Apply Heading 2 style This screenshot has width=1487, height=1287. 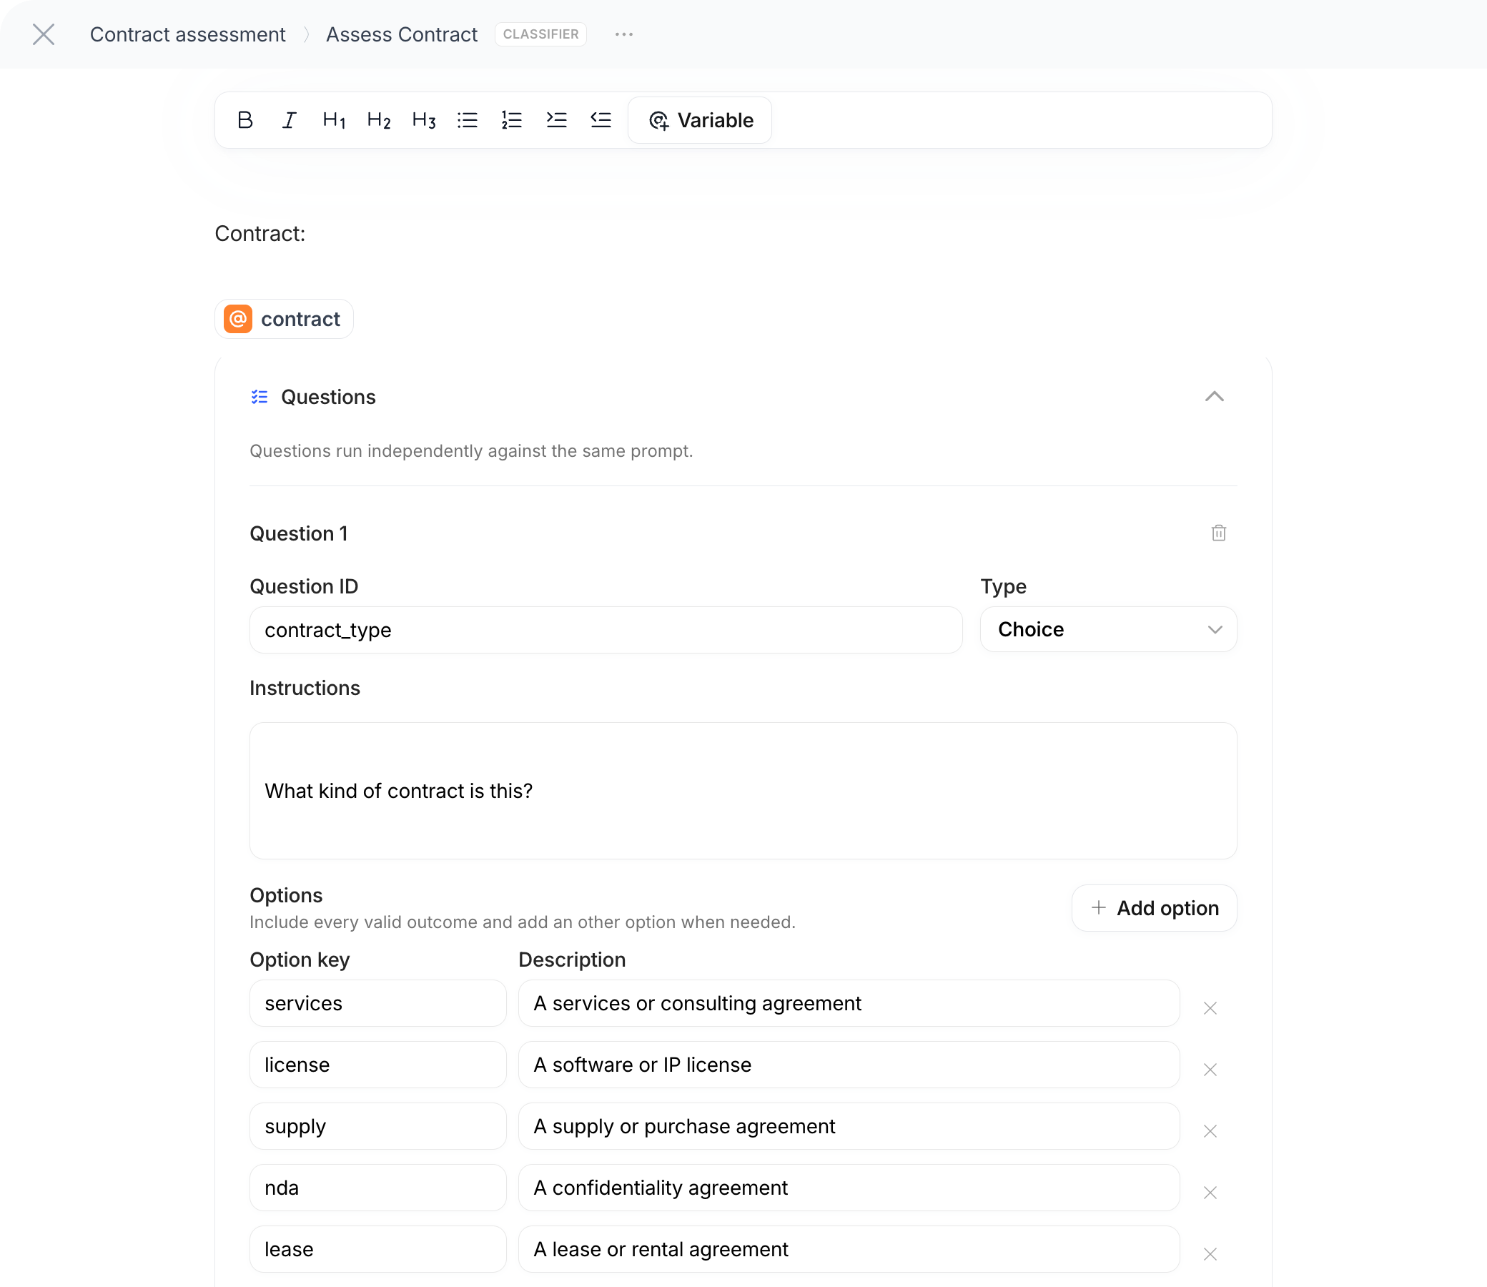click(x=378, y=120)
